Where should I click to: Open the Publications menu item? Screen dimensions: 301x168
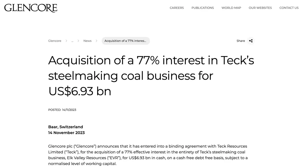pos(203,8)
